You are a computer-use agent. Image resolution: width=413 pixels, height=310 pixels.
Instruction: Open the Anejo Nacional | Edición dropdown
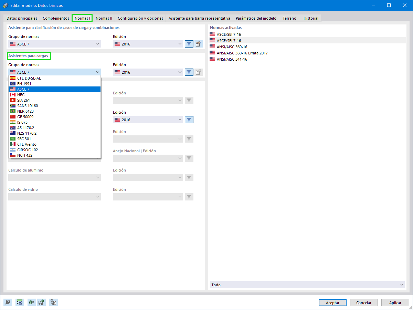(148, 158)
